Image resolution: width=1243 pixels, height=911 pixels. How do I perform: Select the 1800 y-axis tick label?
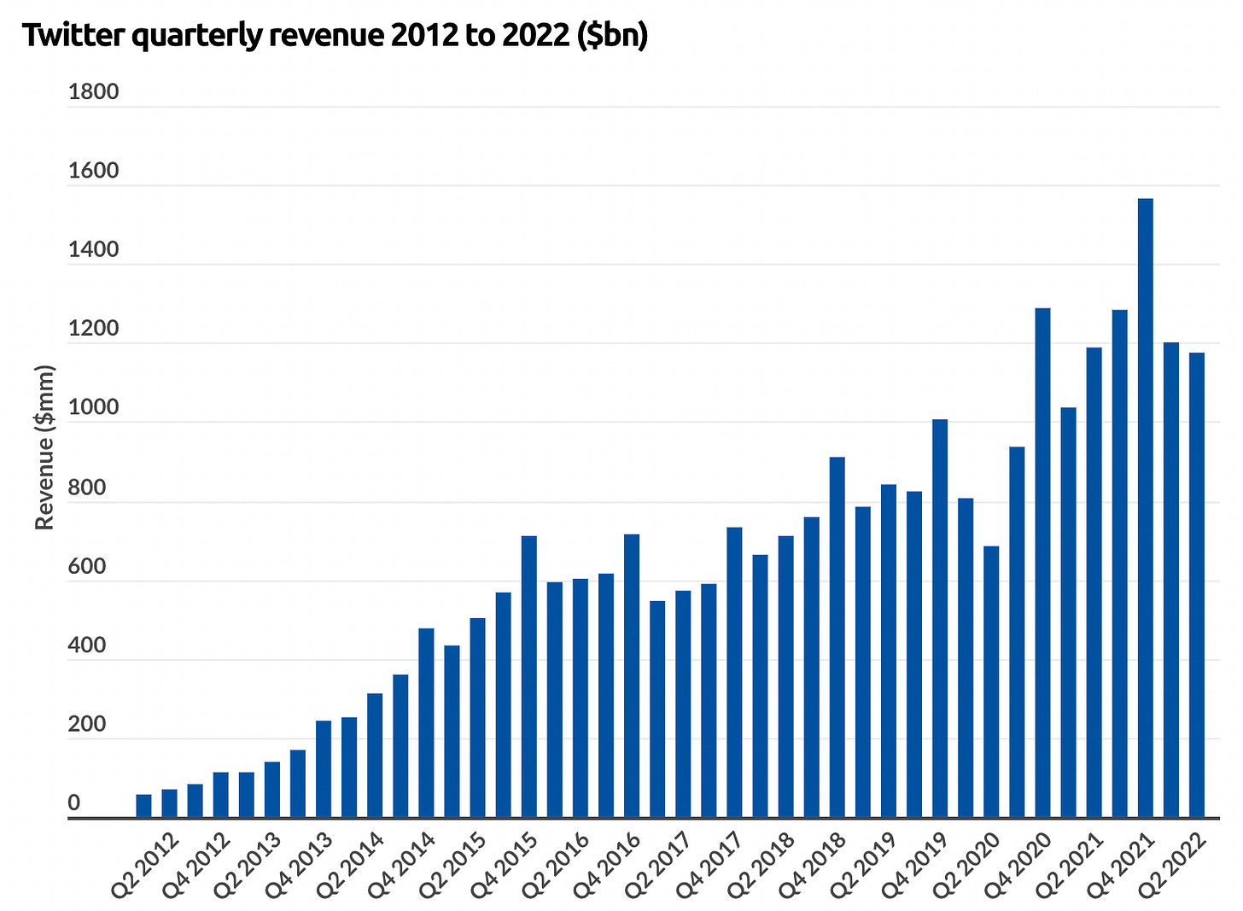coord(93,92)
